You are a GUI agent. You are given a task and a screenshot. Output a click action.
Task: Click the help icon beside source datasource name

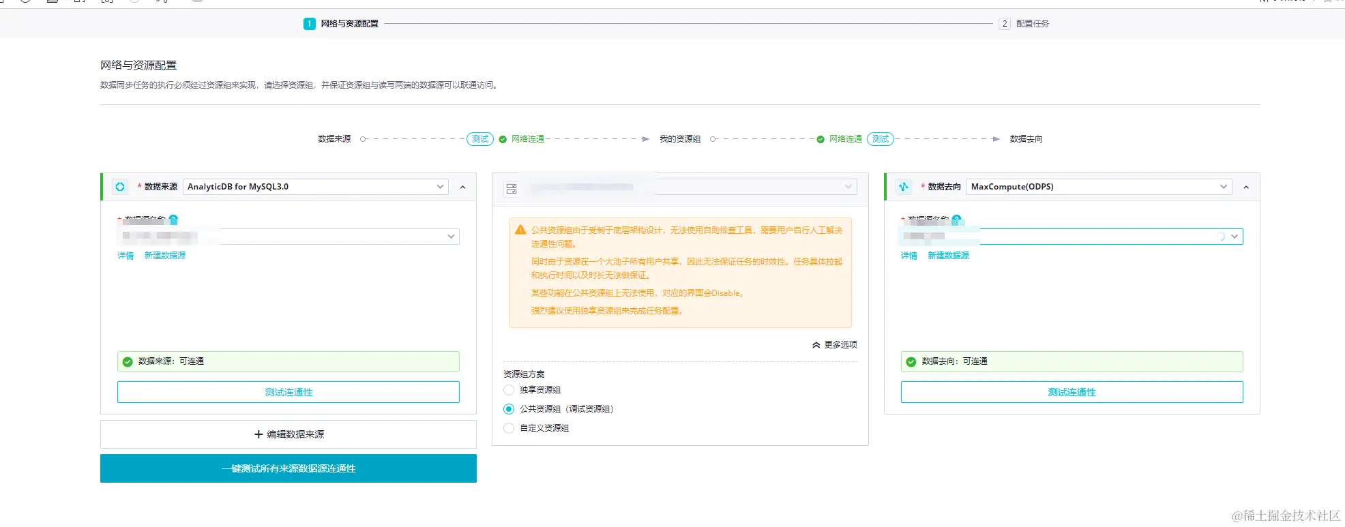(173, 220)
